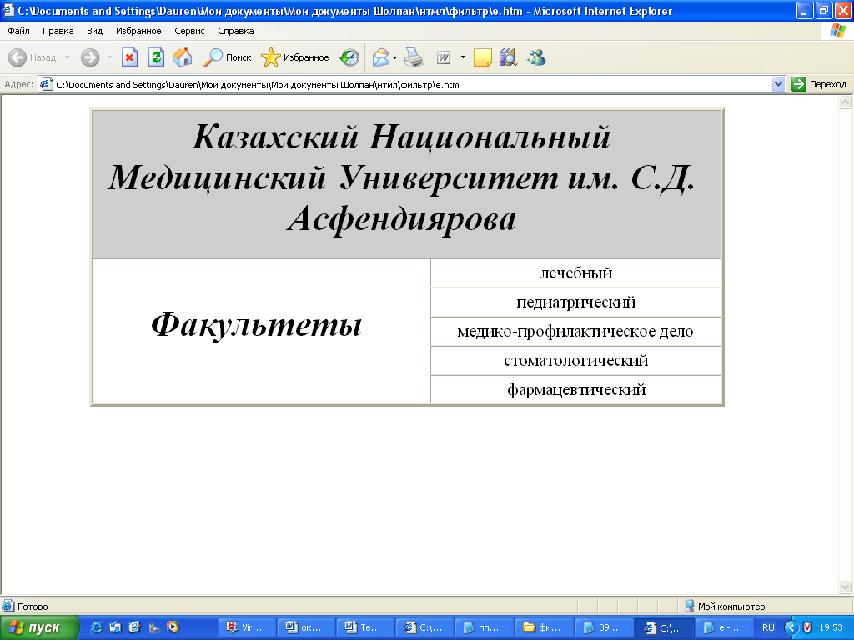Viewport: 854px width, 640px height.
Task: Open the пуск Start button
Action: [x=39, y=628]
